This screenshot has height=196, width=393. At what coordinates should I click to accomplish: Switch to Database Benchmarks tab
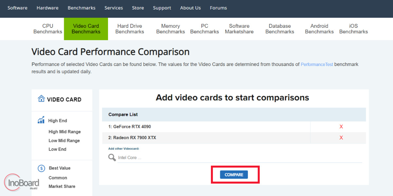tap(280, 29)
